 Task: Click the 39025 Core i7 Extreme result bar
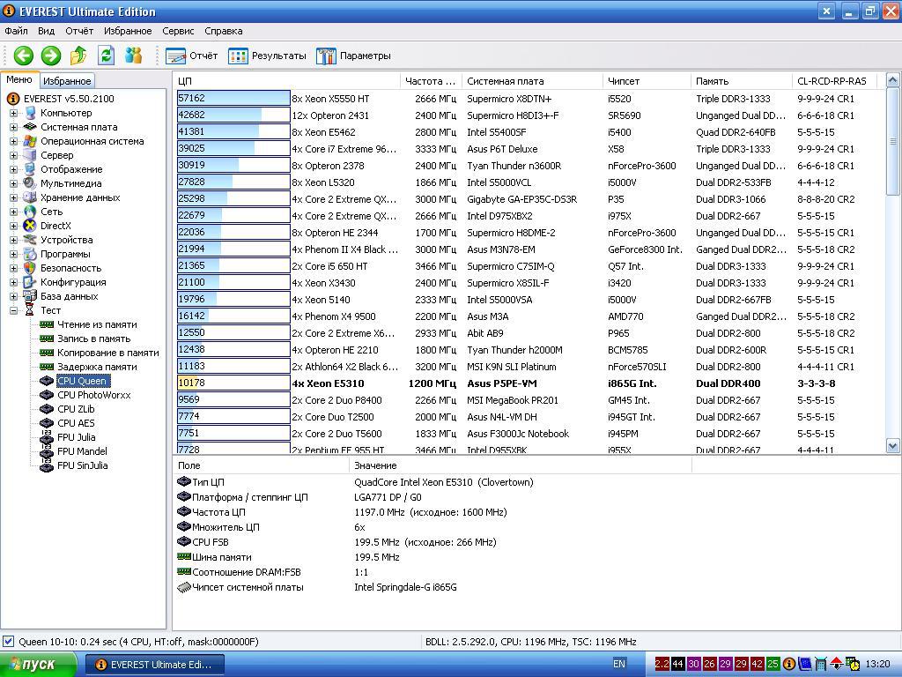233,148
